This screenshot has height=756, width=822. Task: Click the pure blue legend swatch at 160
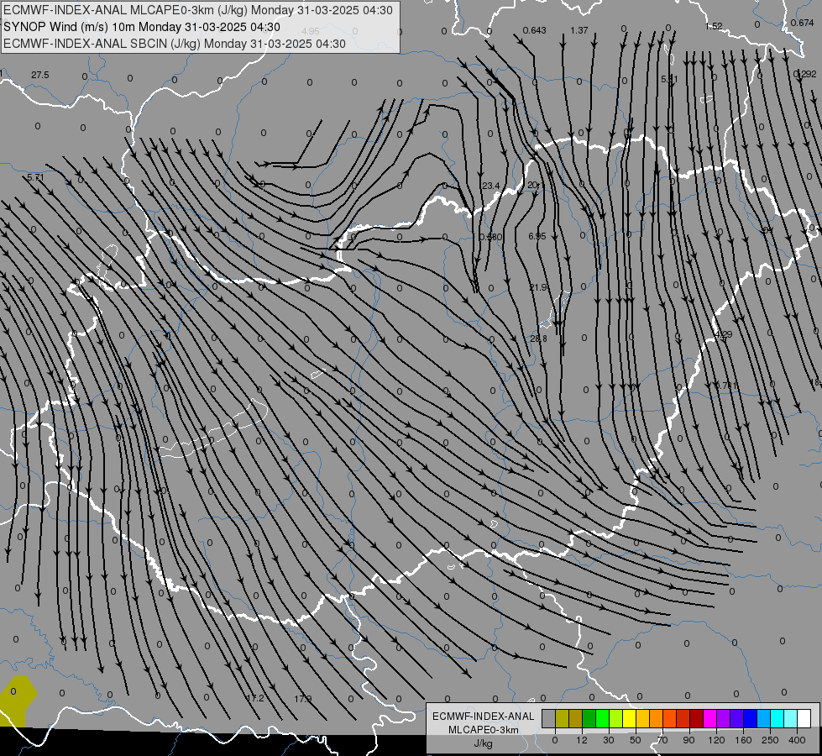pyautogui.click(x=751, y=719)
